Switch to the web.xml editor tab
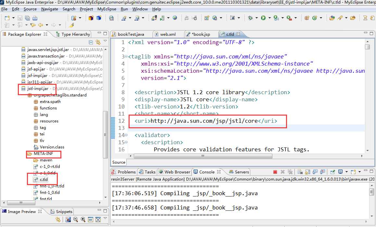 pyautogui.click(x=168, y=34)
